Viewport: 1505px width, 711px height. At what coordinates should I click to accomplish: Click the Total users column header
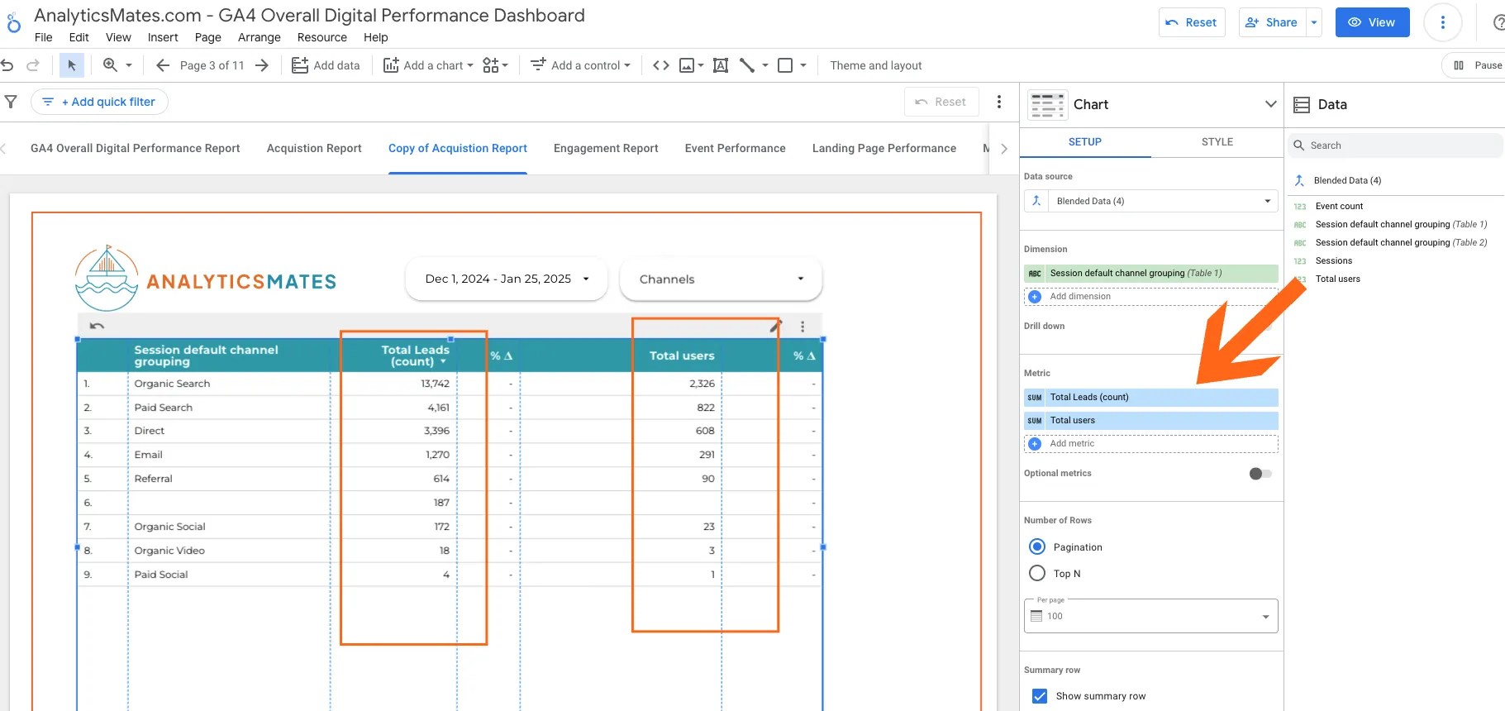pos(682,355)
